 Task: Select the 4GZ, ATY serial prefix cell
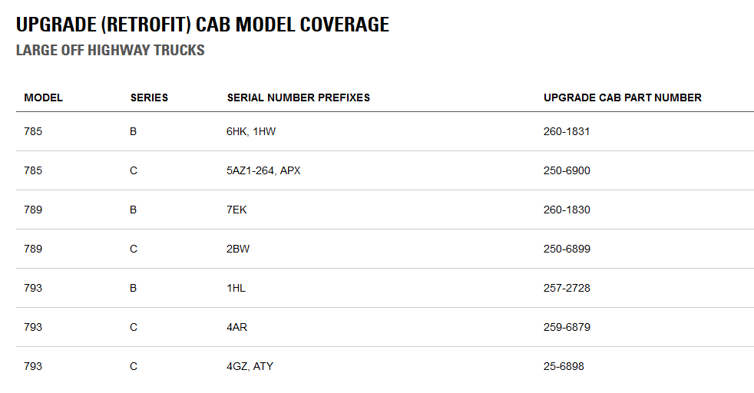[x=250, y=366]
